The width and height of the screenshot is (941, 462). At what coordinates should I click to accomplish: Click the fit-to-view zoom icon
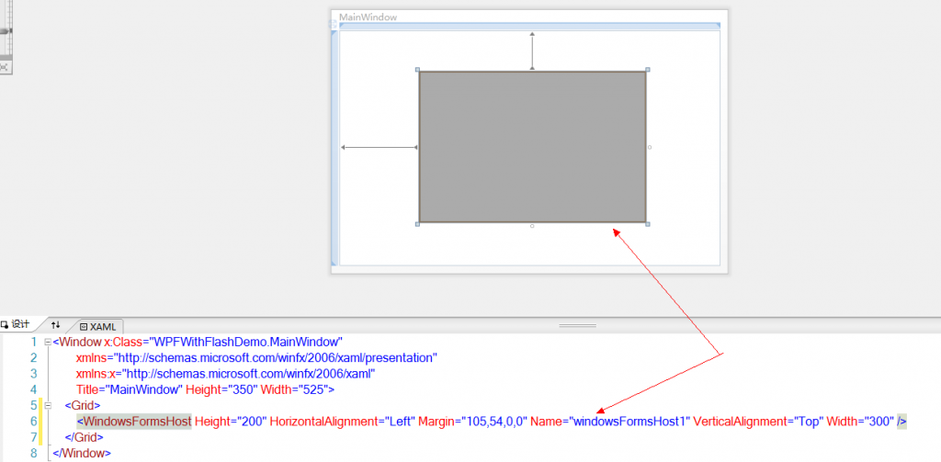coord(5,68)
